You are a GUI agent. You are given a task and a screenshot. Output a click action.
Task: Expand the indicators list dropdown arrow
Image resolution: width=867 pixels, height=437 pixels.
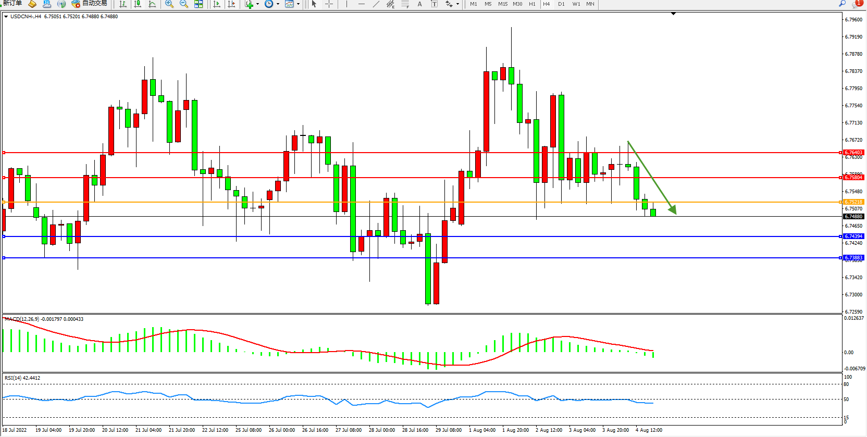(257, 4)
